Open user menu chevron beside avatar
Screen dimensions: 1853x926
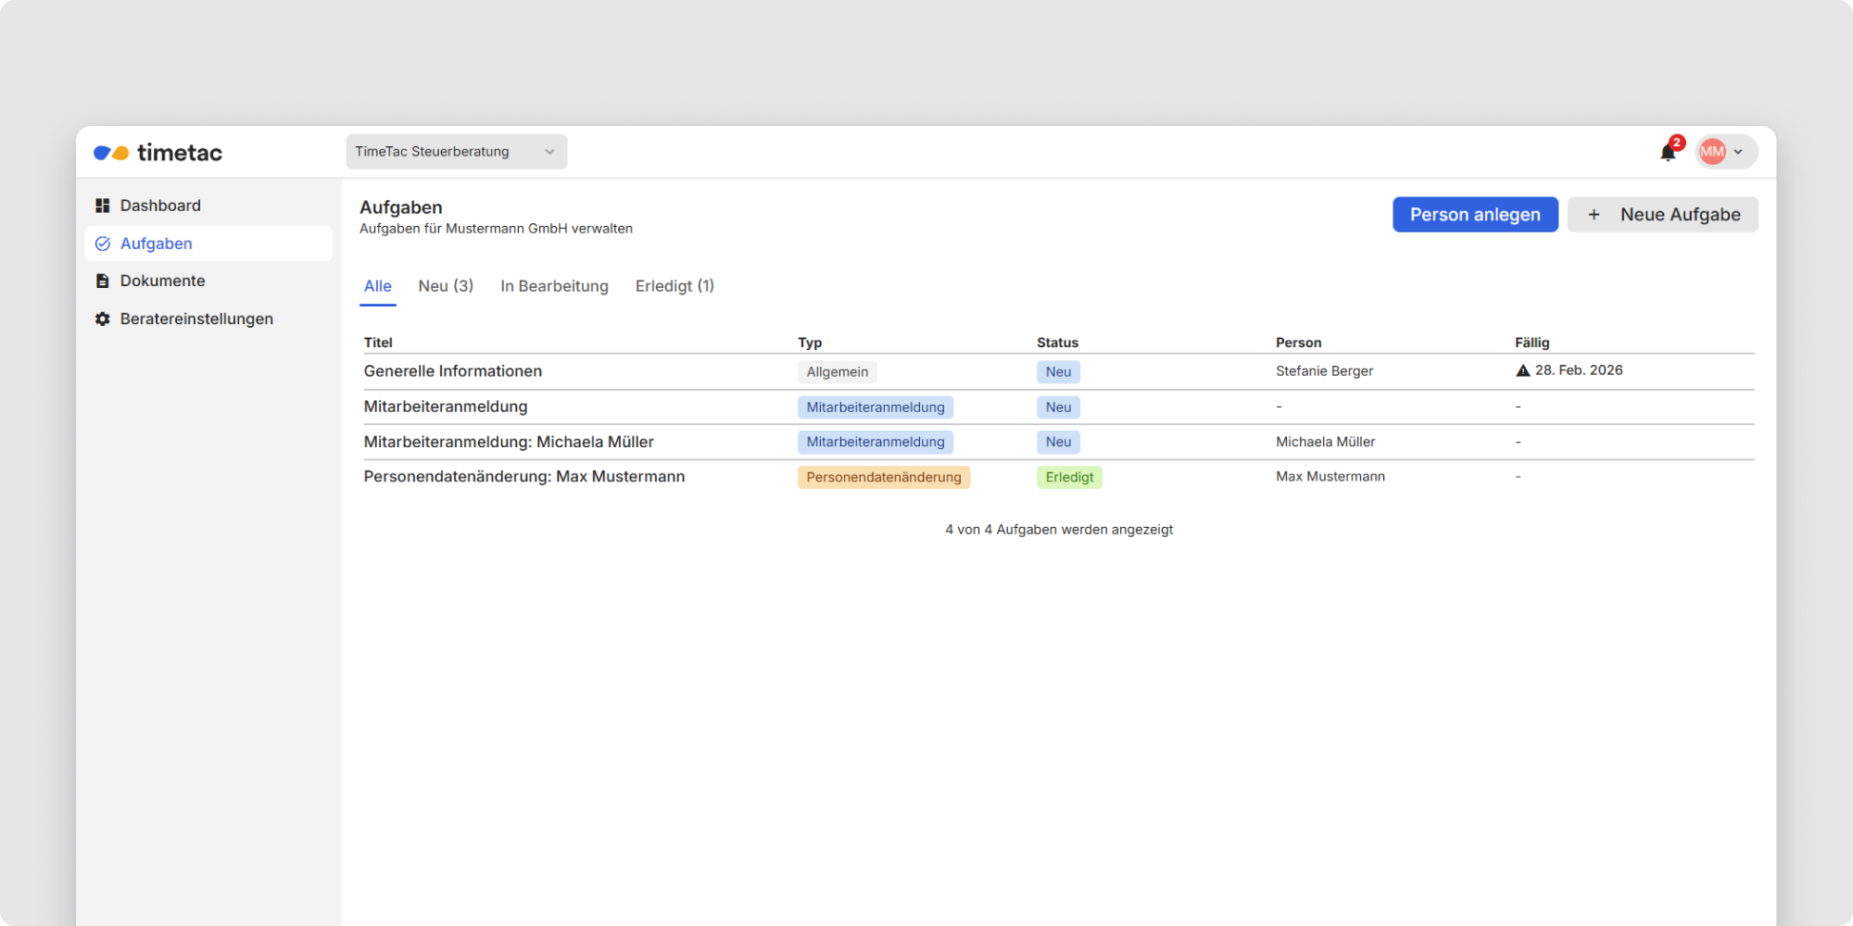click(x=1739, y=152)
